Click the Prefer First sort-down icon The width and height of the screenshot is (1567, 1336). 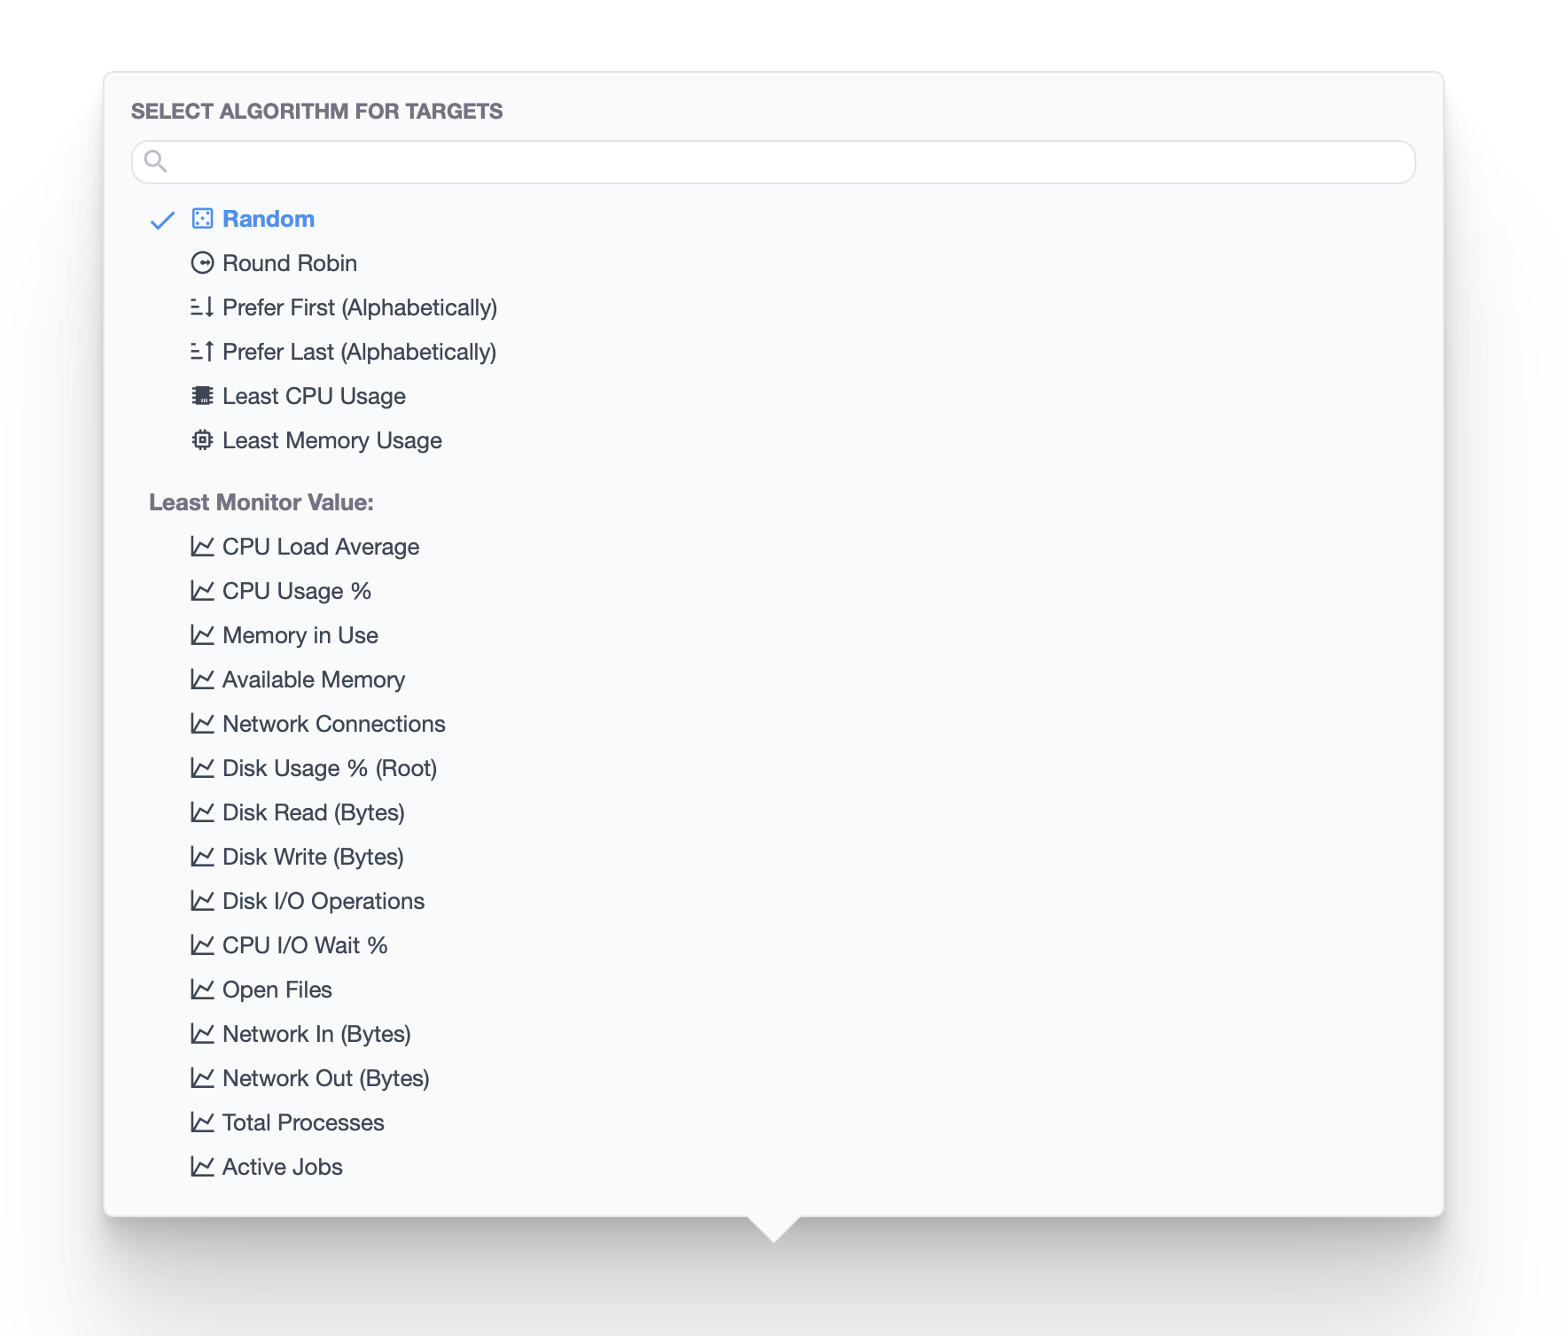[202, 307]
